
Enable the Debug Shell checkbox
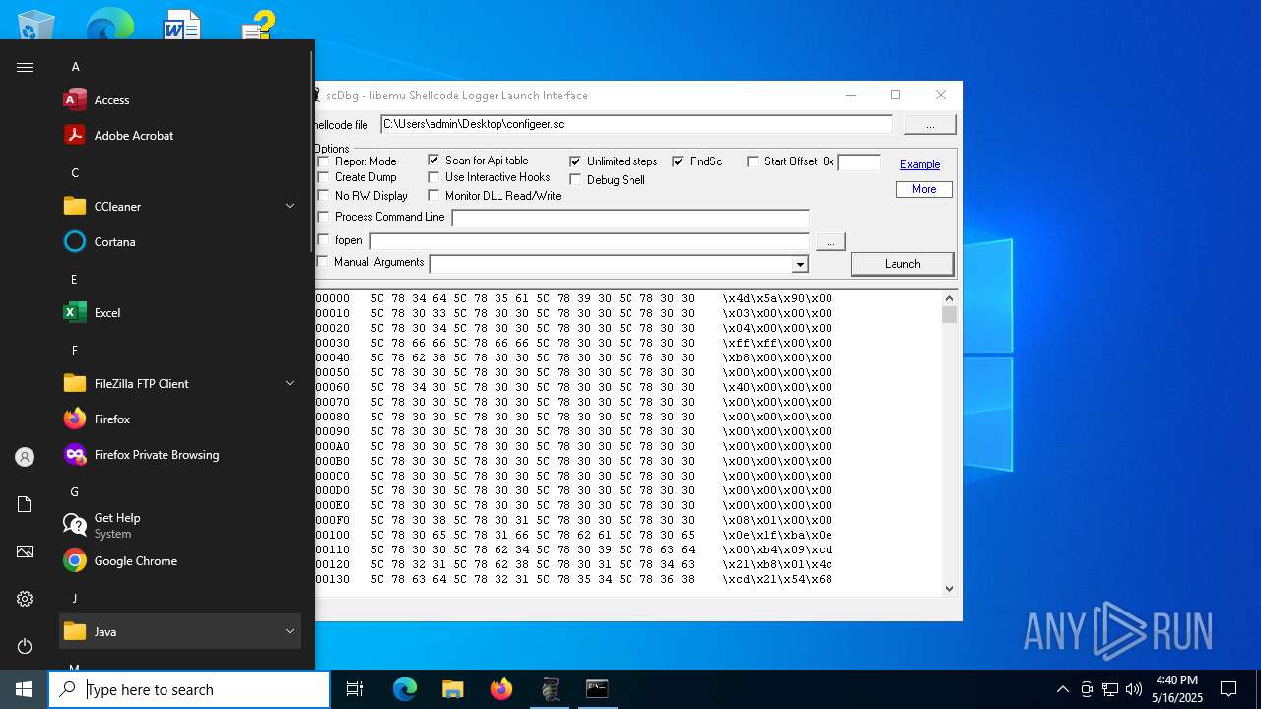(575, 180)
